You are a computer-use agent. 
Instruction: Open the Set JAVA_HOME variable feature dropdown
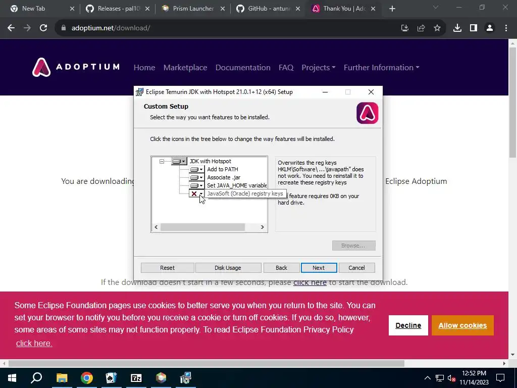(196, 185)
